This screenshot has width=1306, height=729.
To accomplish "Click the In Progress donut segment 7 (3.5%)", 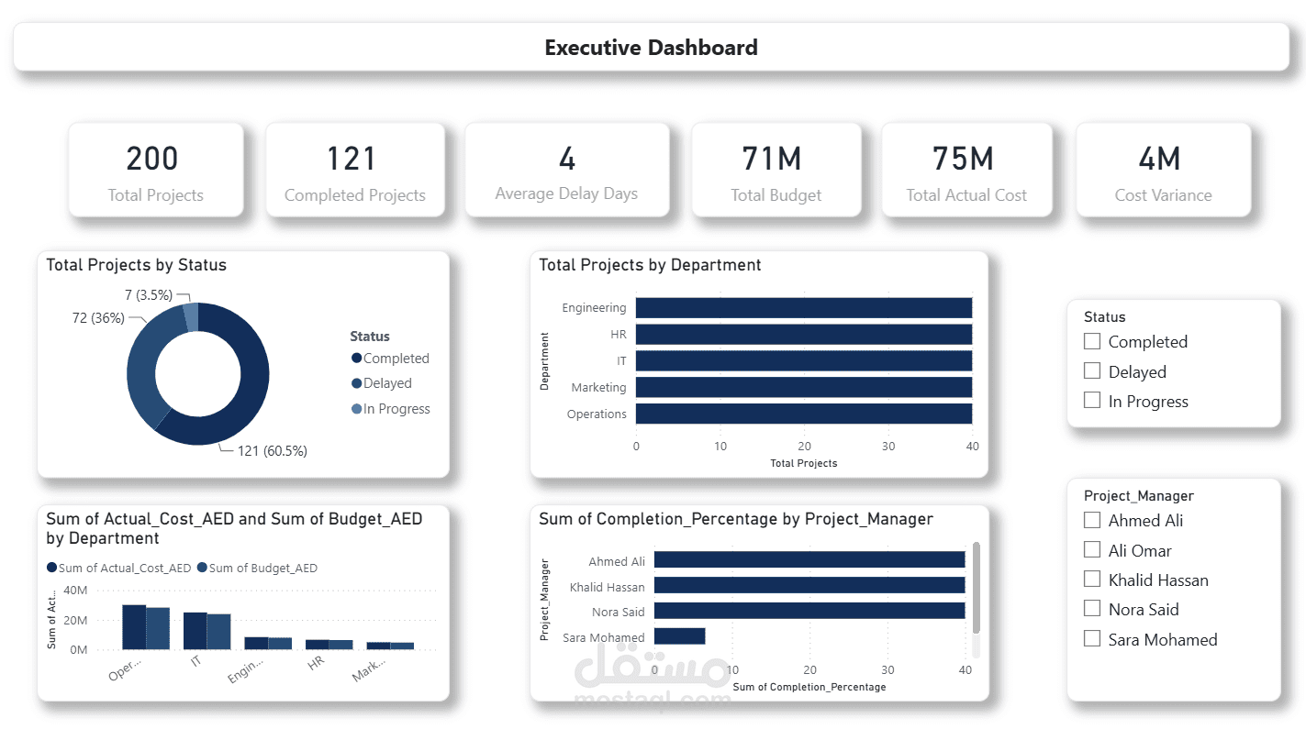I will [x=191, y=317].
